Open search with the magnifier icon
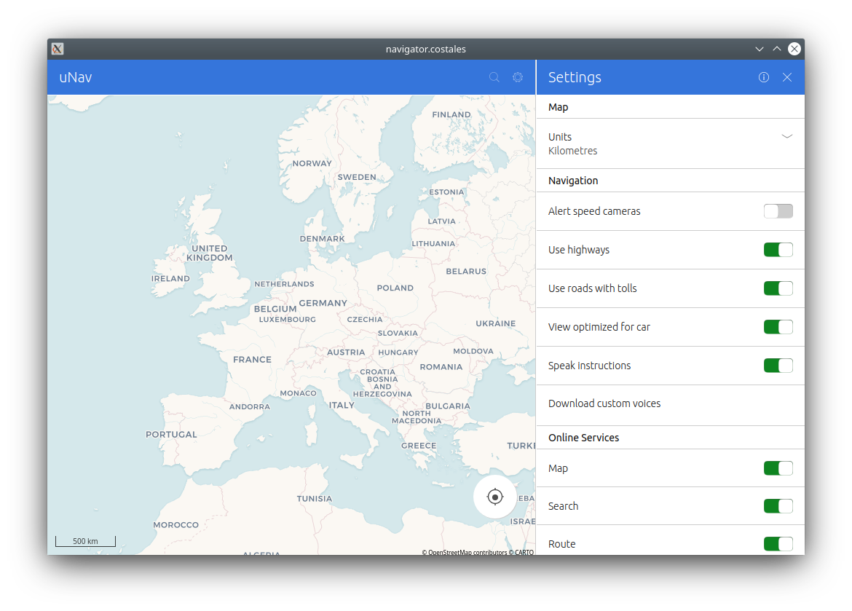This screenshot has height=611, width=852. tap(494, 77)
